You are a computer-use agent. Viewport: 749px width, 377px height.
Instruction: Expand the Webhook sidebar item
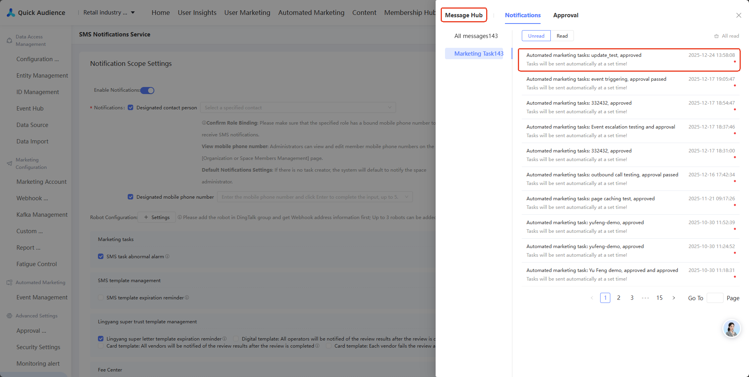pos(32,198)
